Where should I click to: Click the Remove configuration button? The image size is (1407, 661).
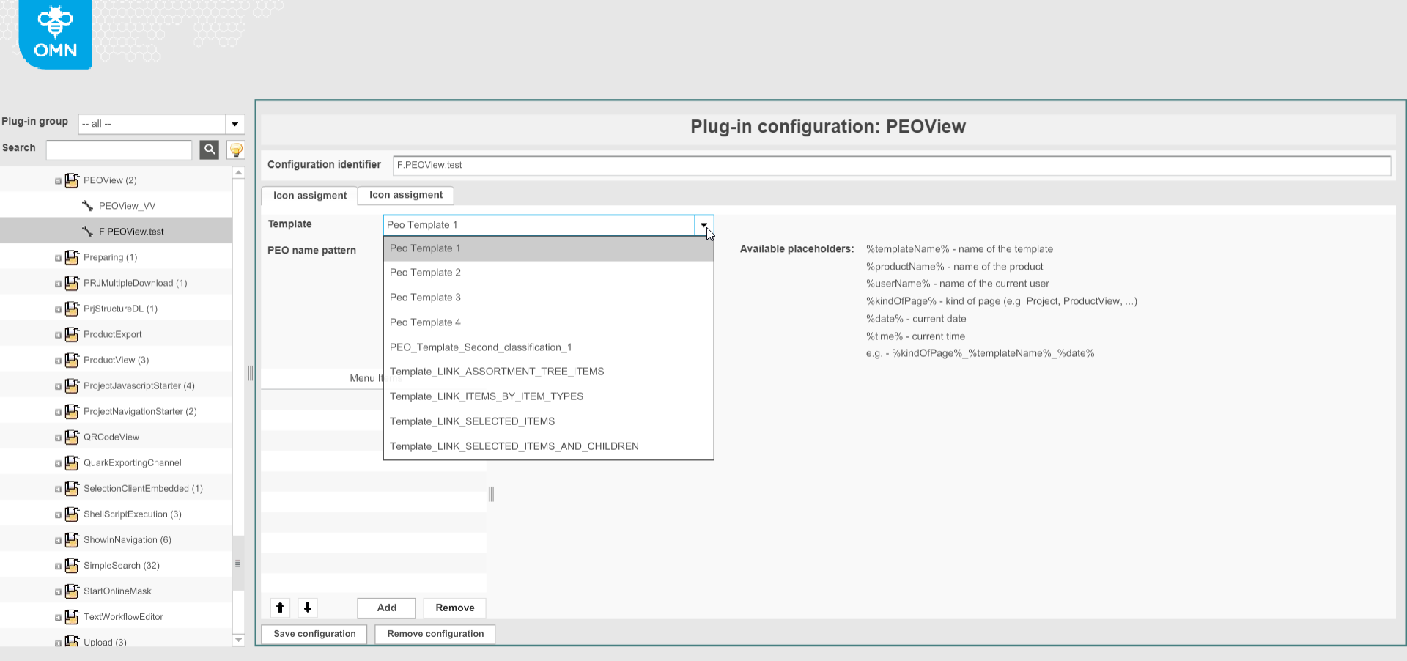click(435, 634)
